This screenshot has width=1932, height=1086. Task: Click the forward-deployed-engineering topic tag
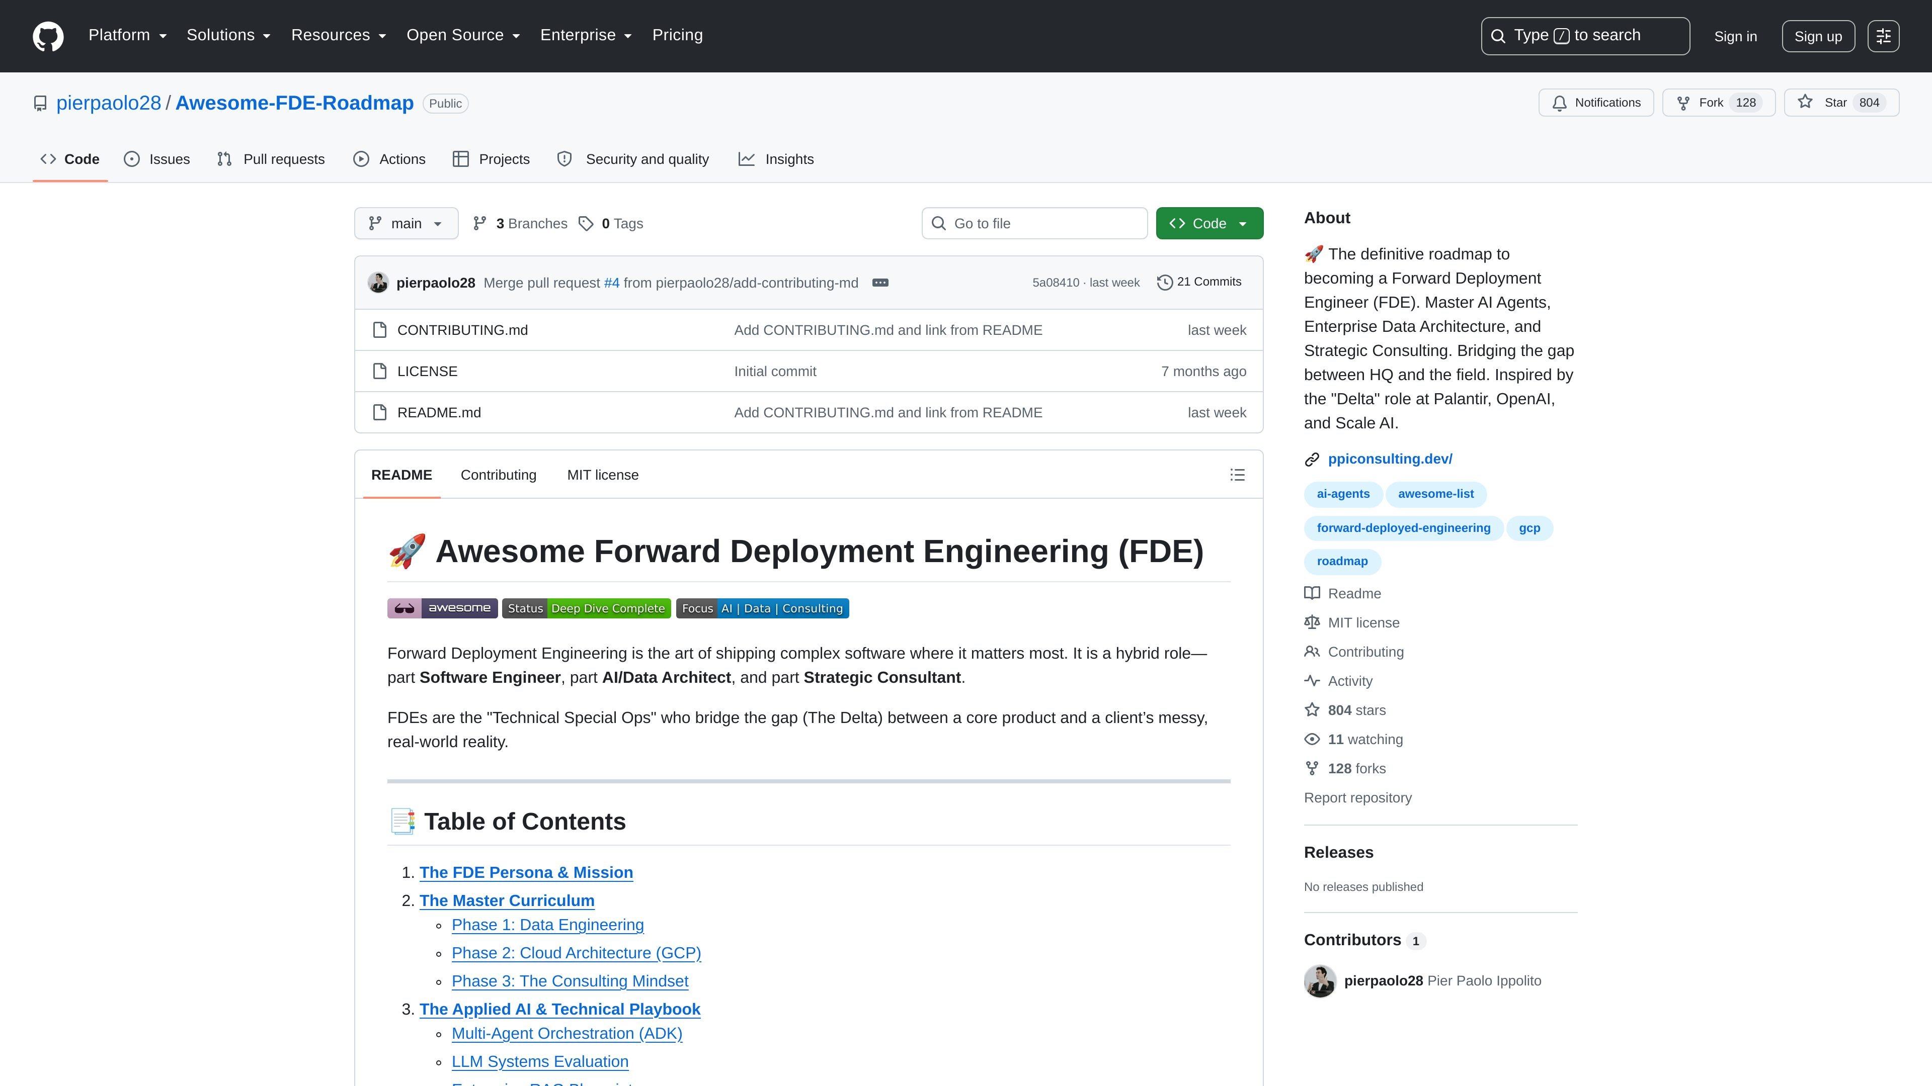click(x=1403, y=527)
